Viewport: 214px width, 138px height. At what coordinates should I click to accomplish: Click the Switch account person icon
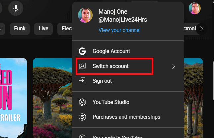tap(82, 66)
